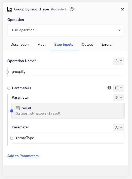Open the Call operation dropdown
This screenshot has width=132, height=179.
(x=66, y=30)
